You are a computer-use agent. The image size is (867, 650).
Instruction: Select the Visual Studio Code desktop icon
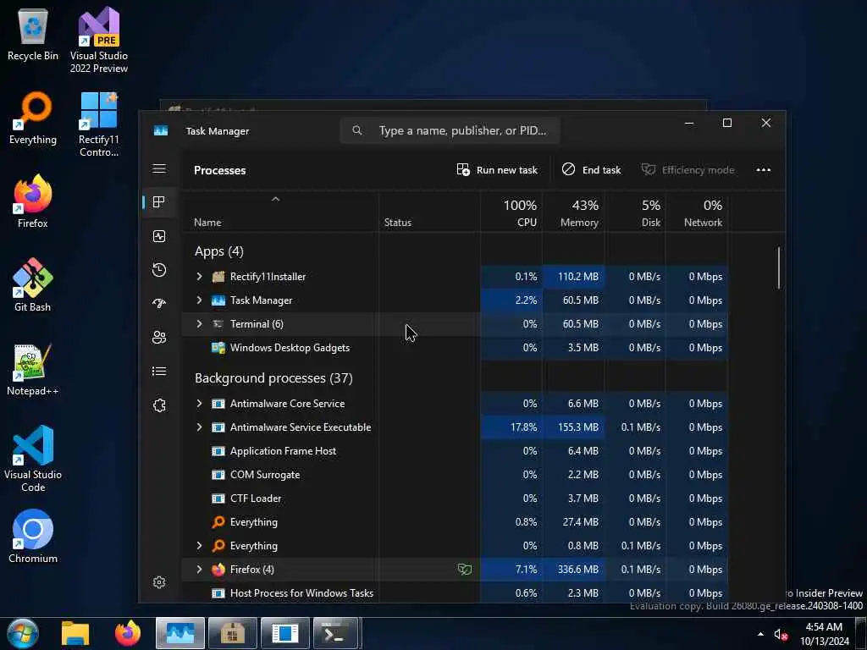33,458
